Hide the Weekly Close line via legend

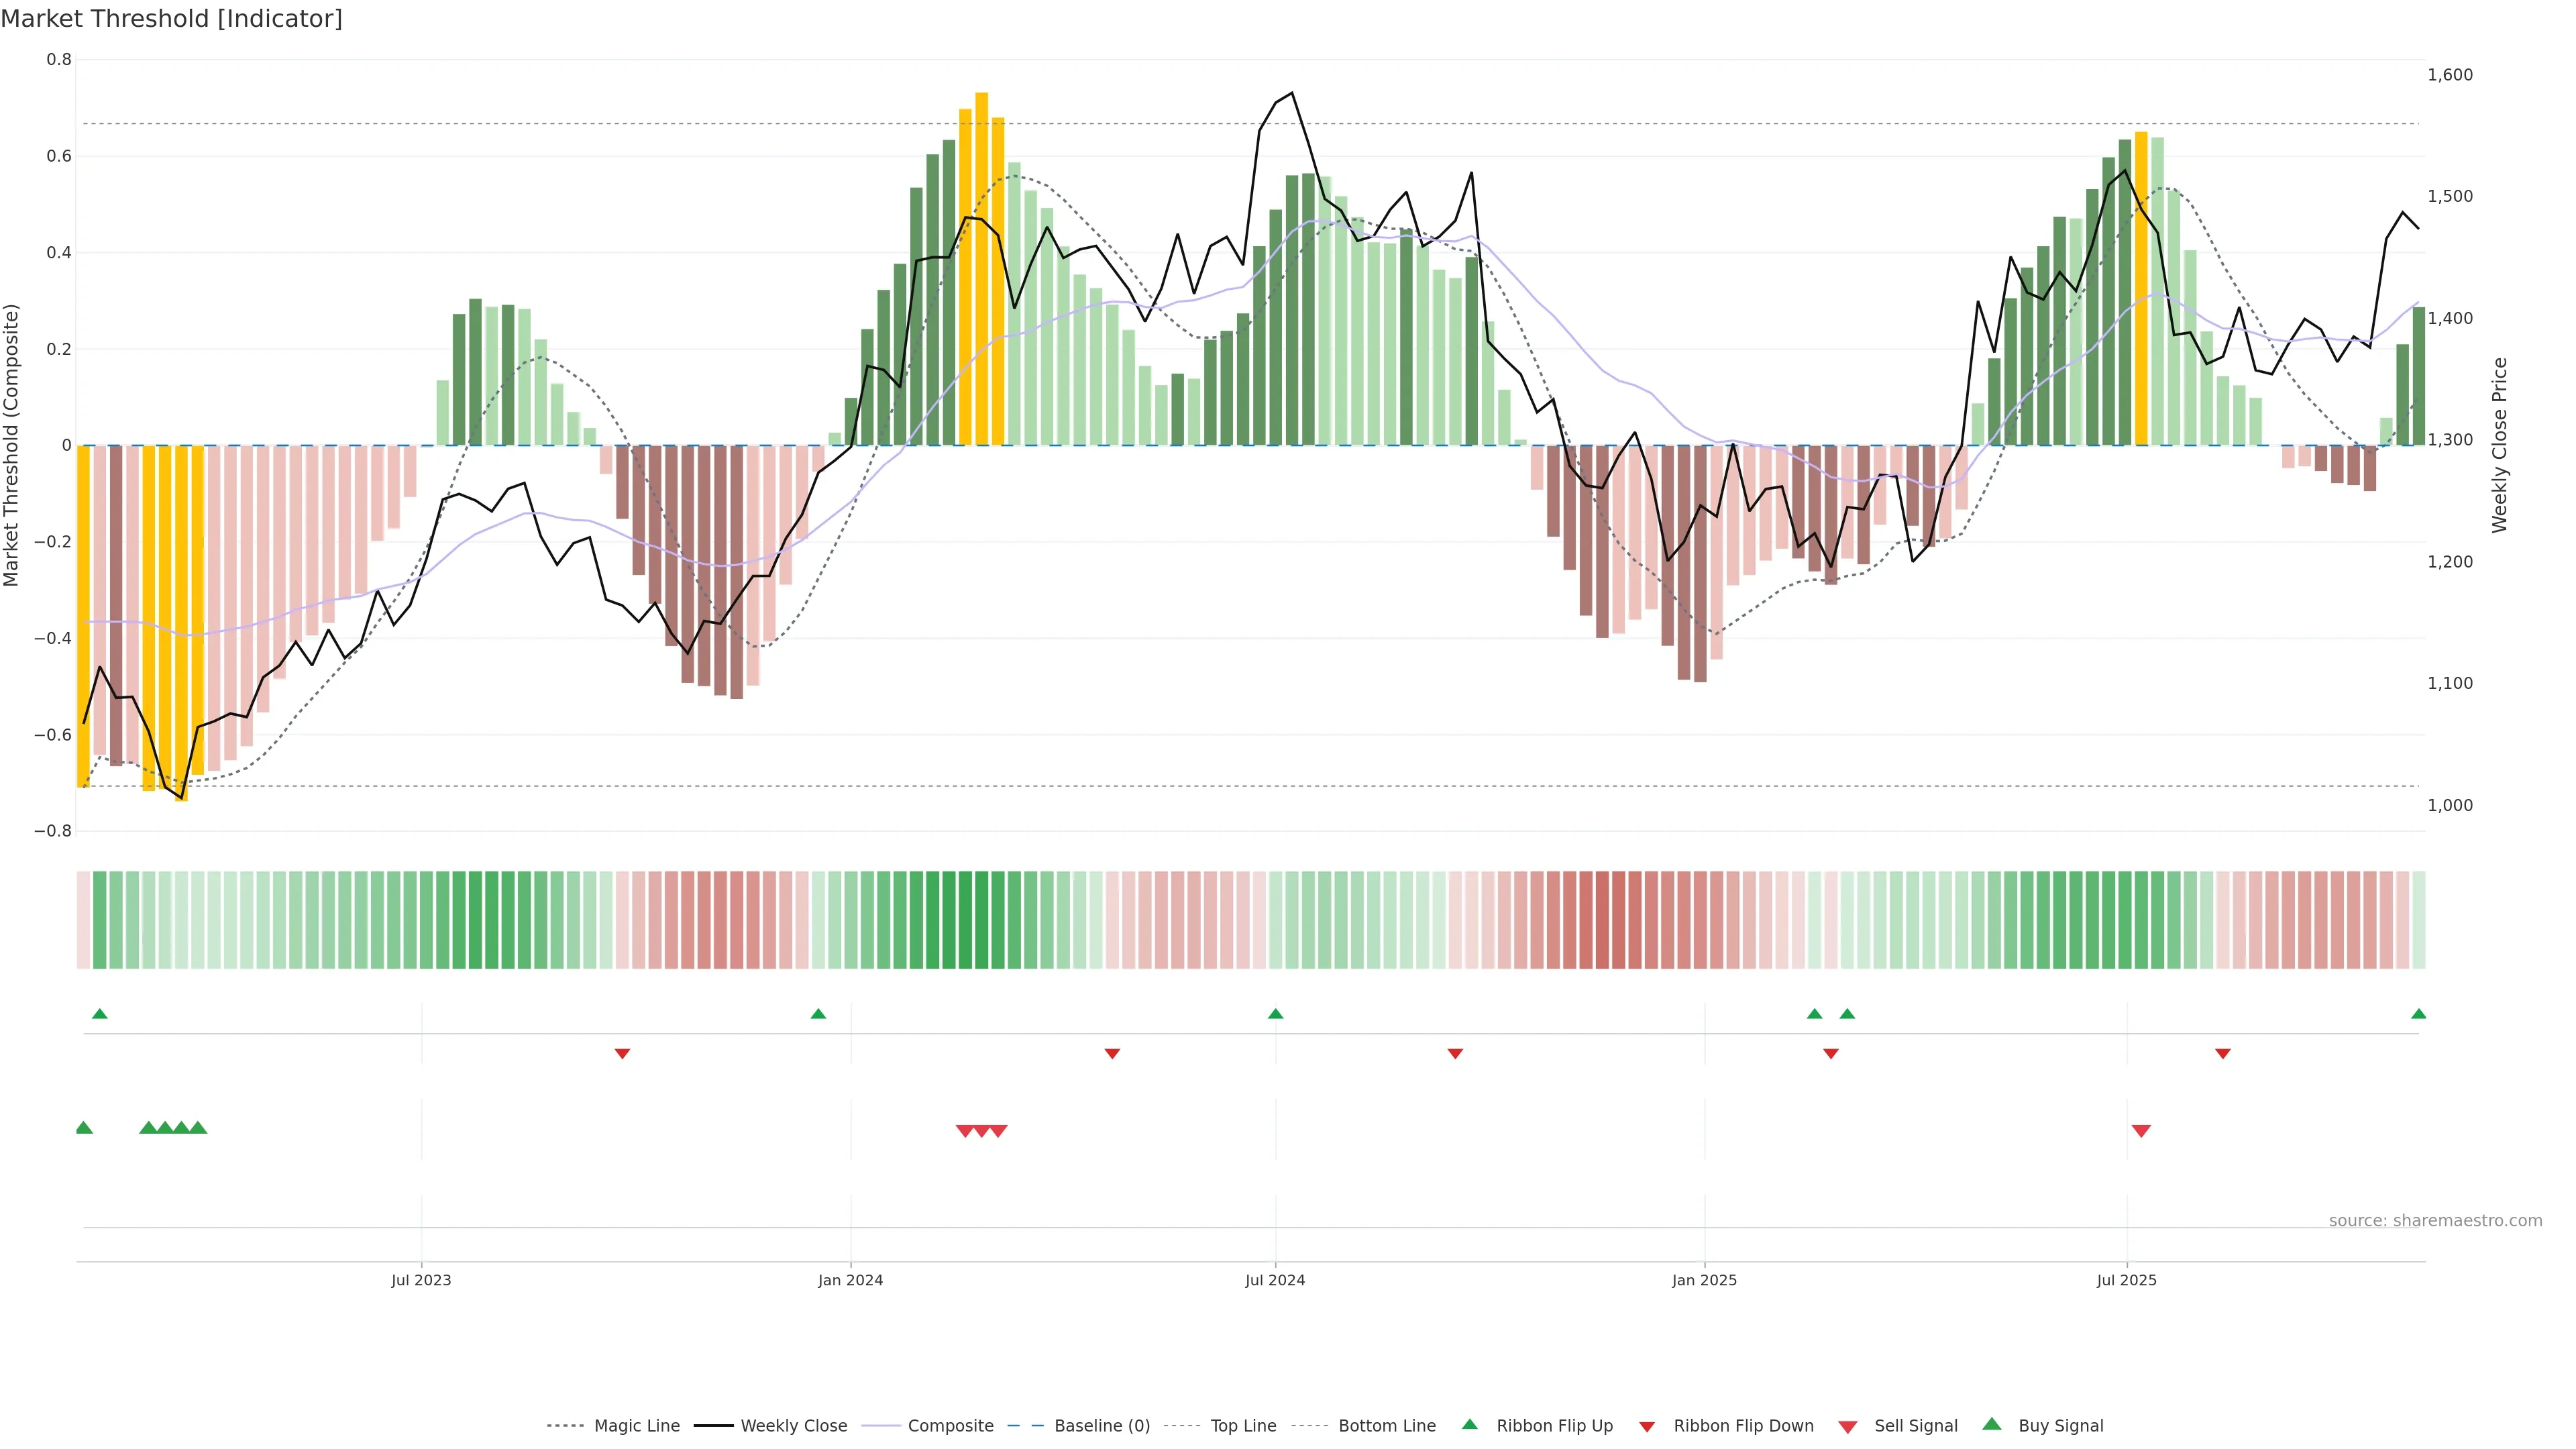click(x=793, y=1426)
